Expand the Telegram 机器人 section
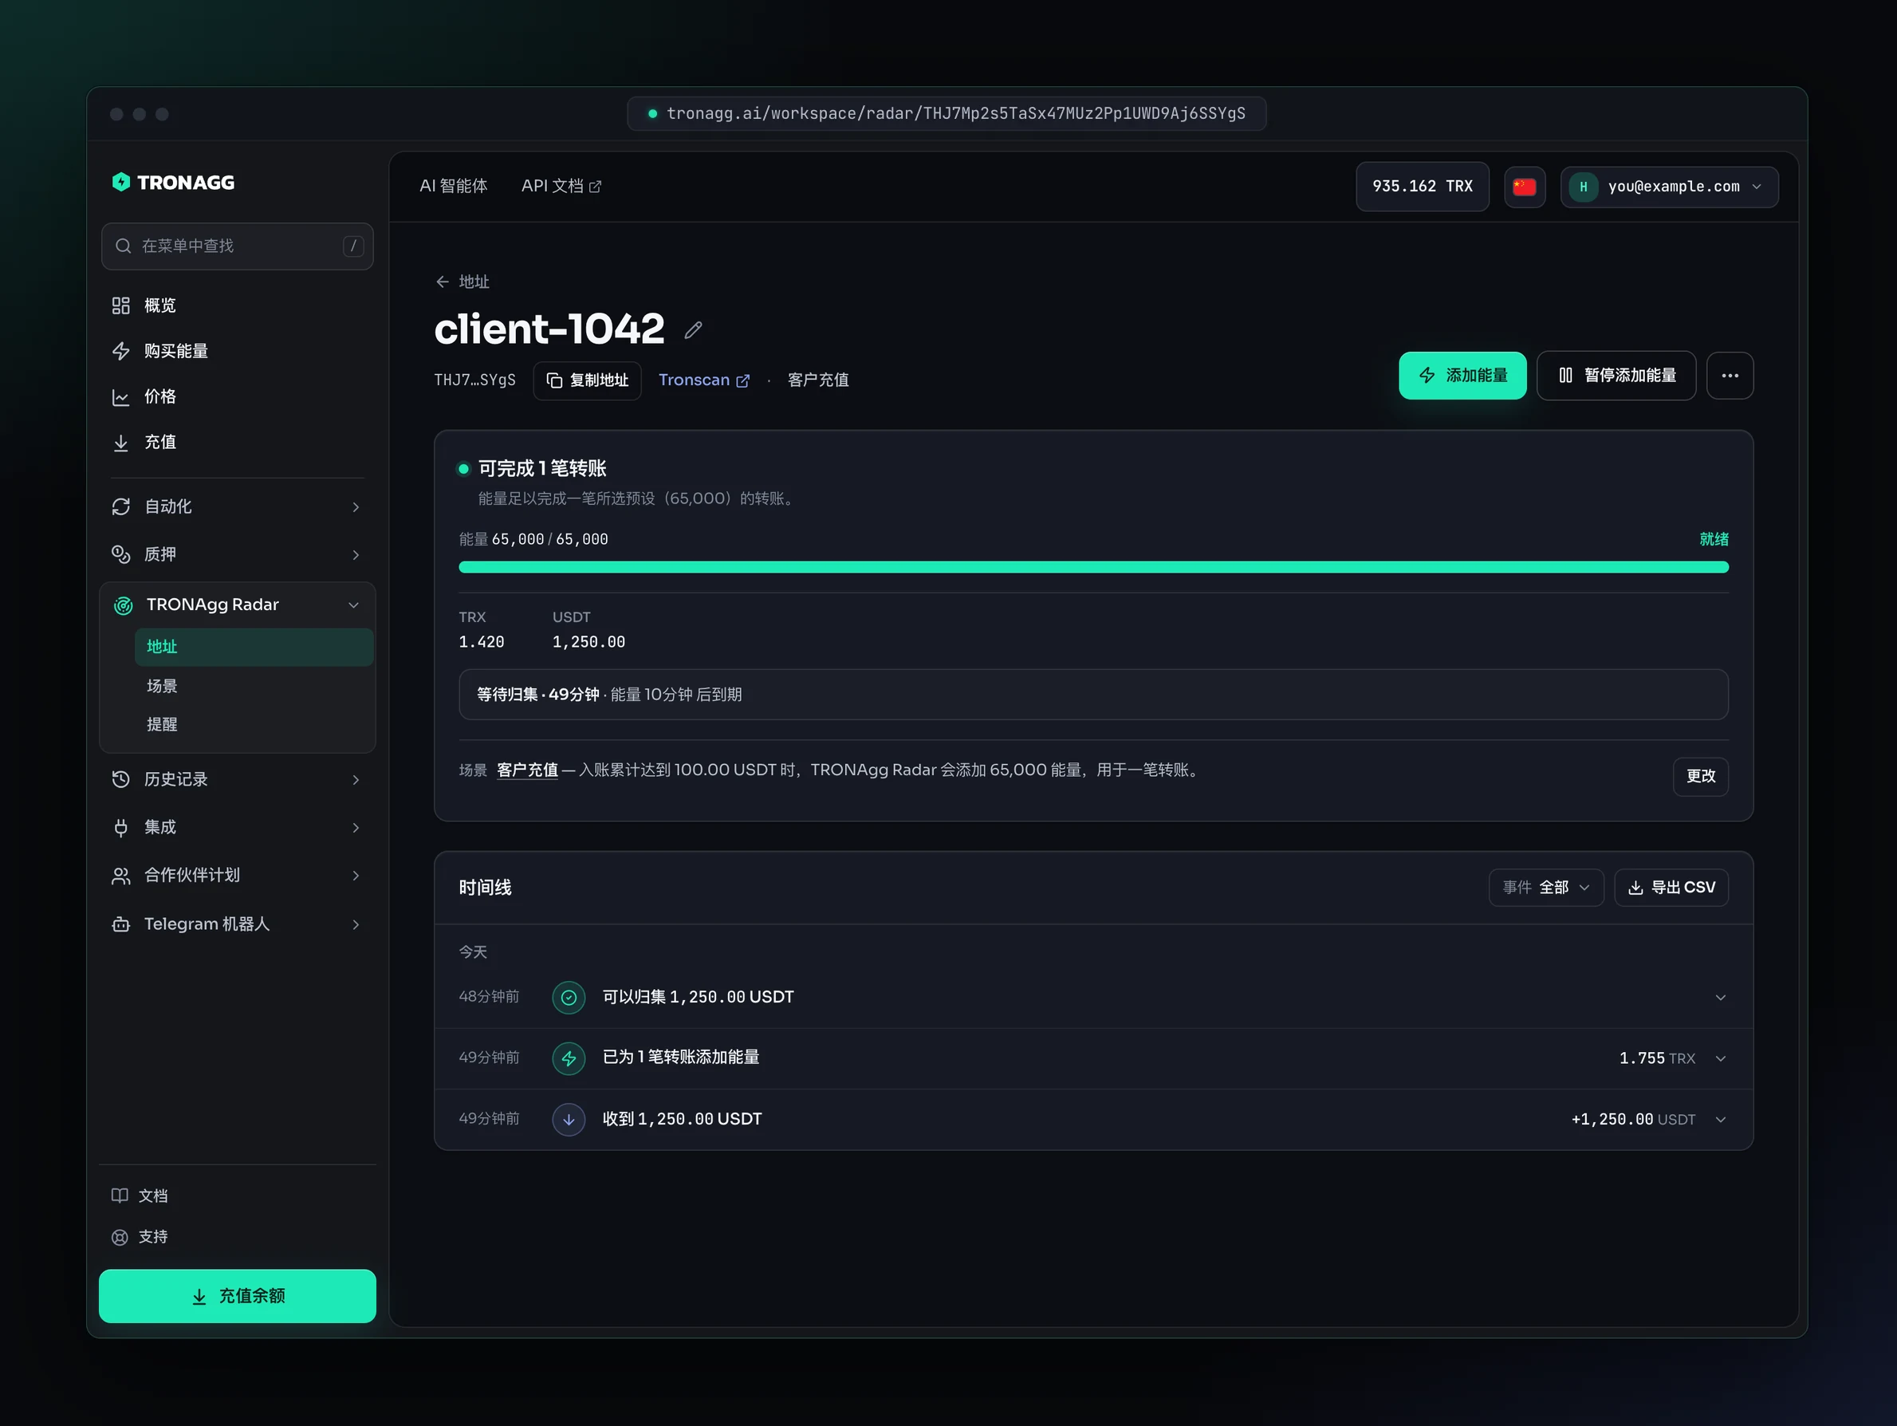 click(x=237, y=924)
